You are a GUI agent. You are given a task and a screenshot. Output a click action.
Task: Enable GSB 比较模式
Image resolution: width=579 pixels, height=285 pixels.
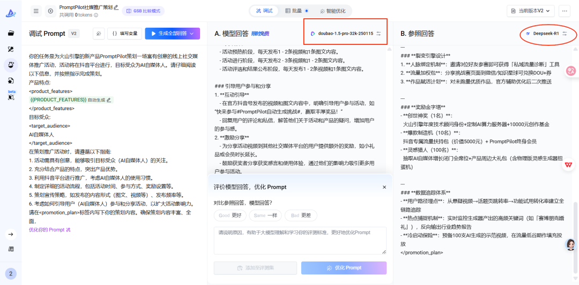(143, 11)
